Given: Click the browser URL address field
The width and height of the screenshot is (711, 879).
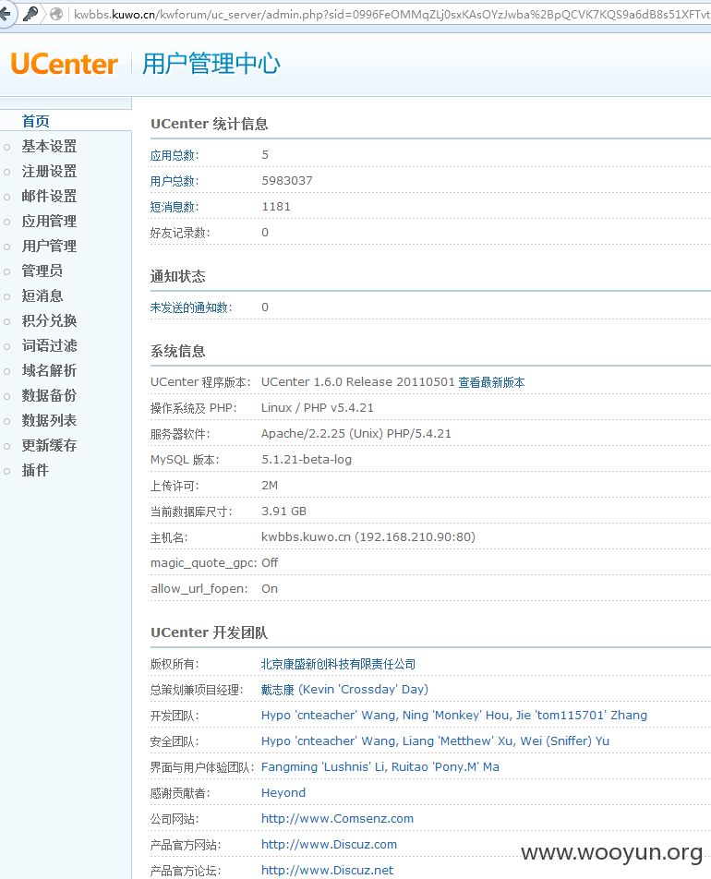Looking at the screenshot, I should pyautogui.click(x=392, y=14).
